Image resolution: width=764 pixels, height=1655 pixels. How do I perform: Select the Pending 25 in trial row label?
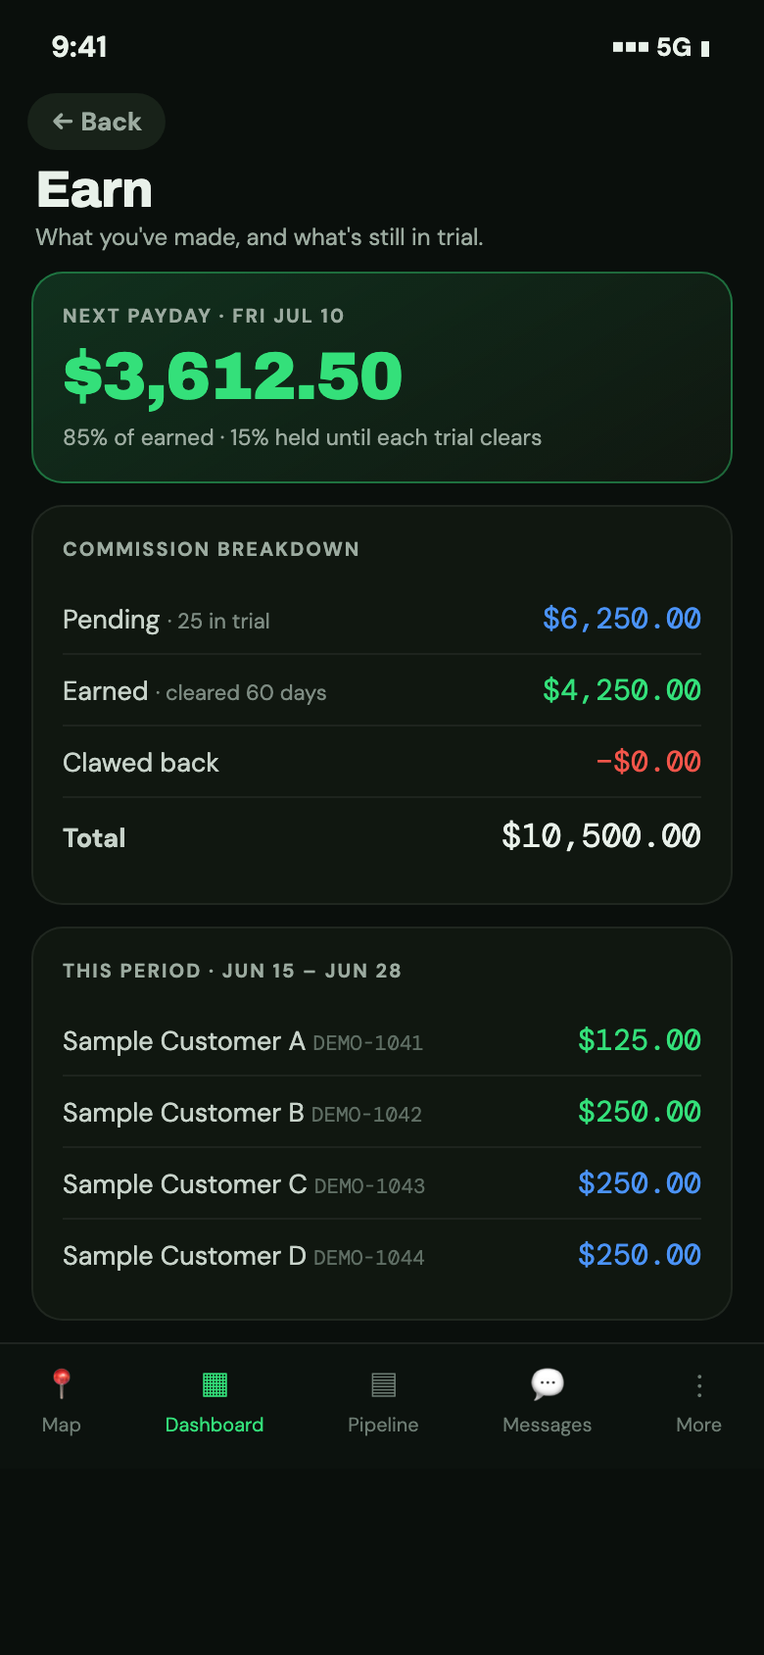167,620
